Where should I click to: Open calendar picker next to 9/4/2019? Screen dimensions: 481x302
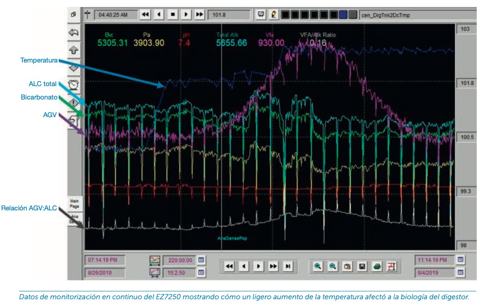[x=461, y=272]
